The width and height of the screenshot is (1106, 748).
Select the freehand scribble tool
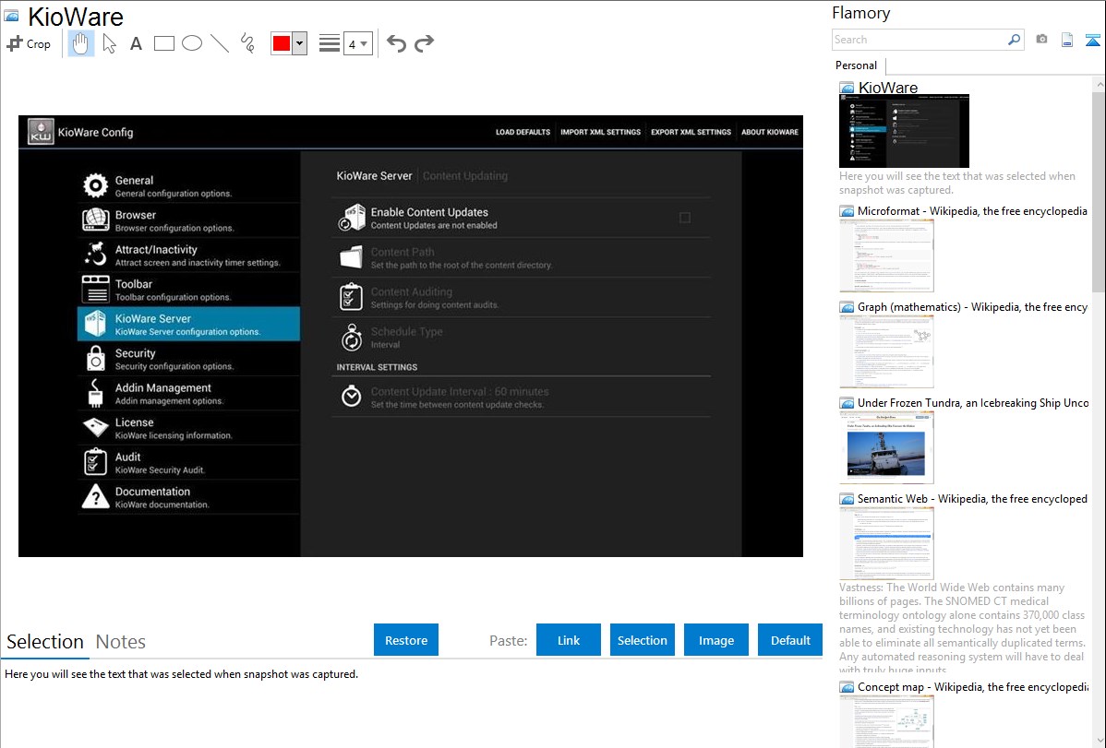tap(247, 43)
